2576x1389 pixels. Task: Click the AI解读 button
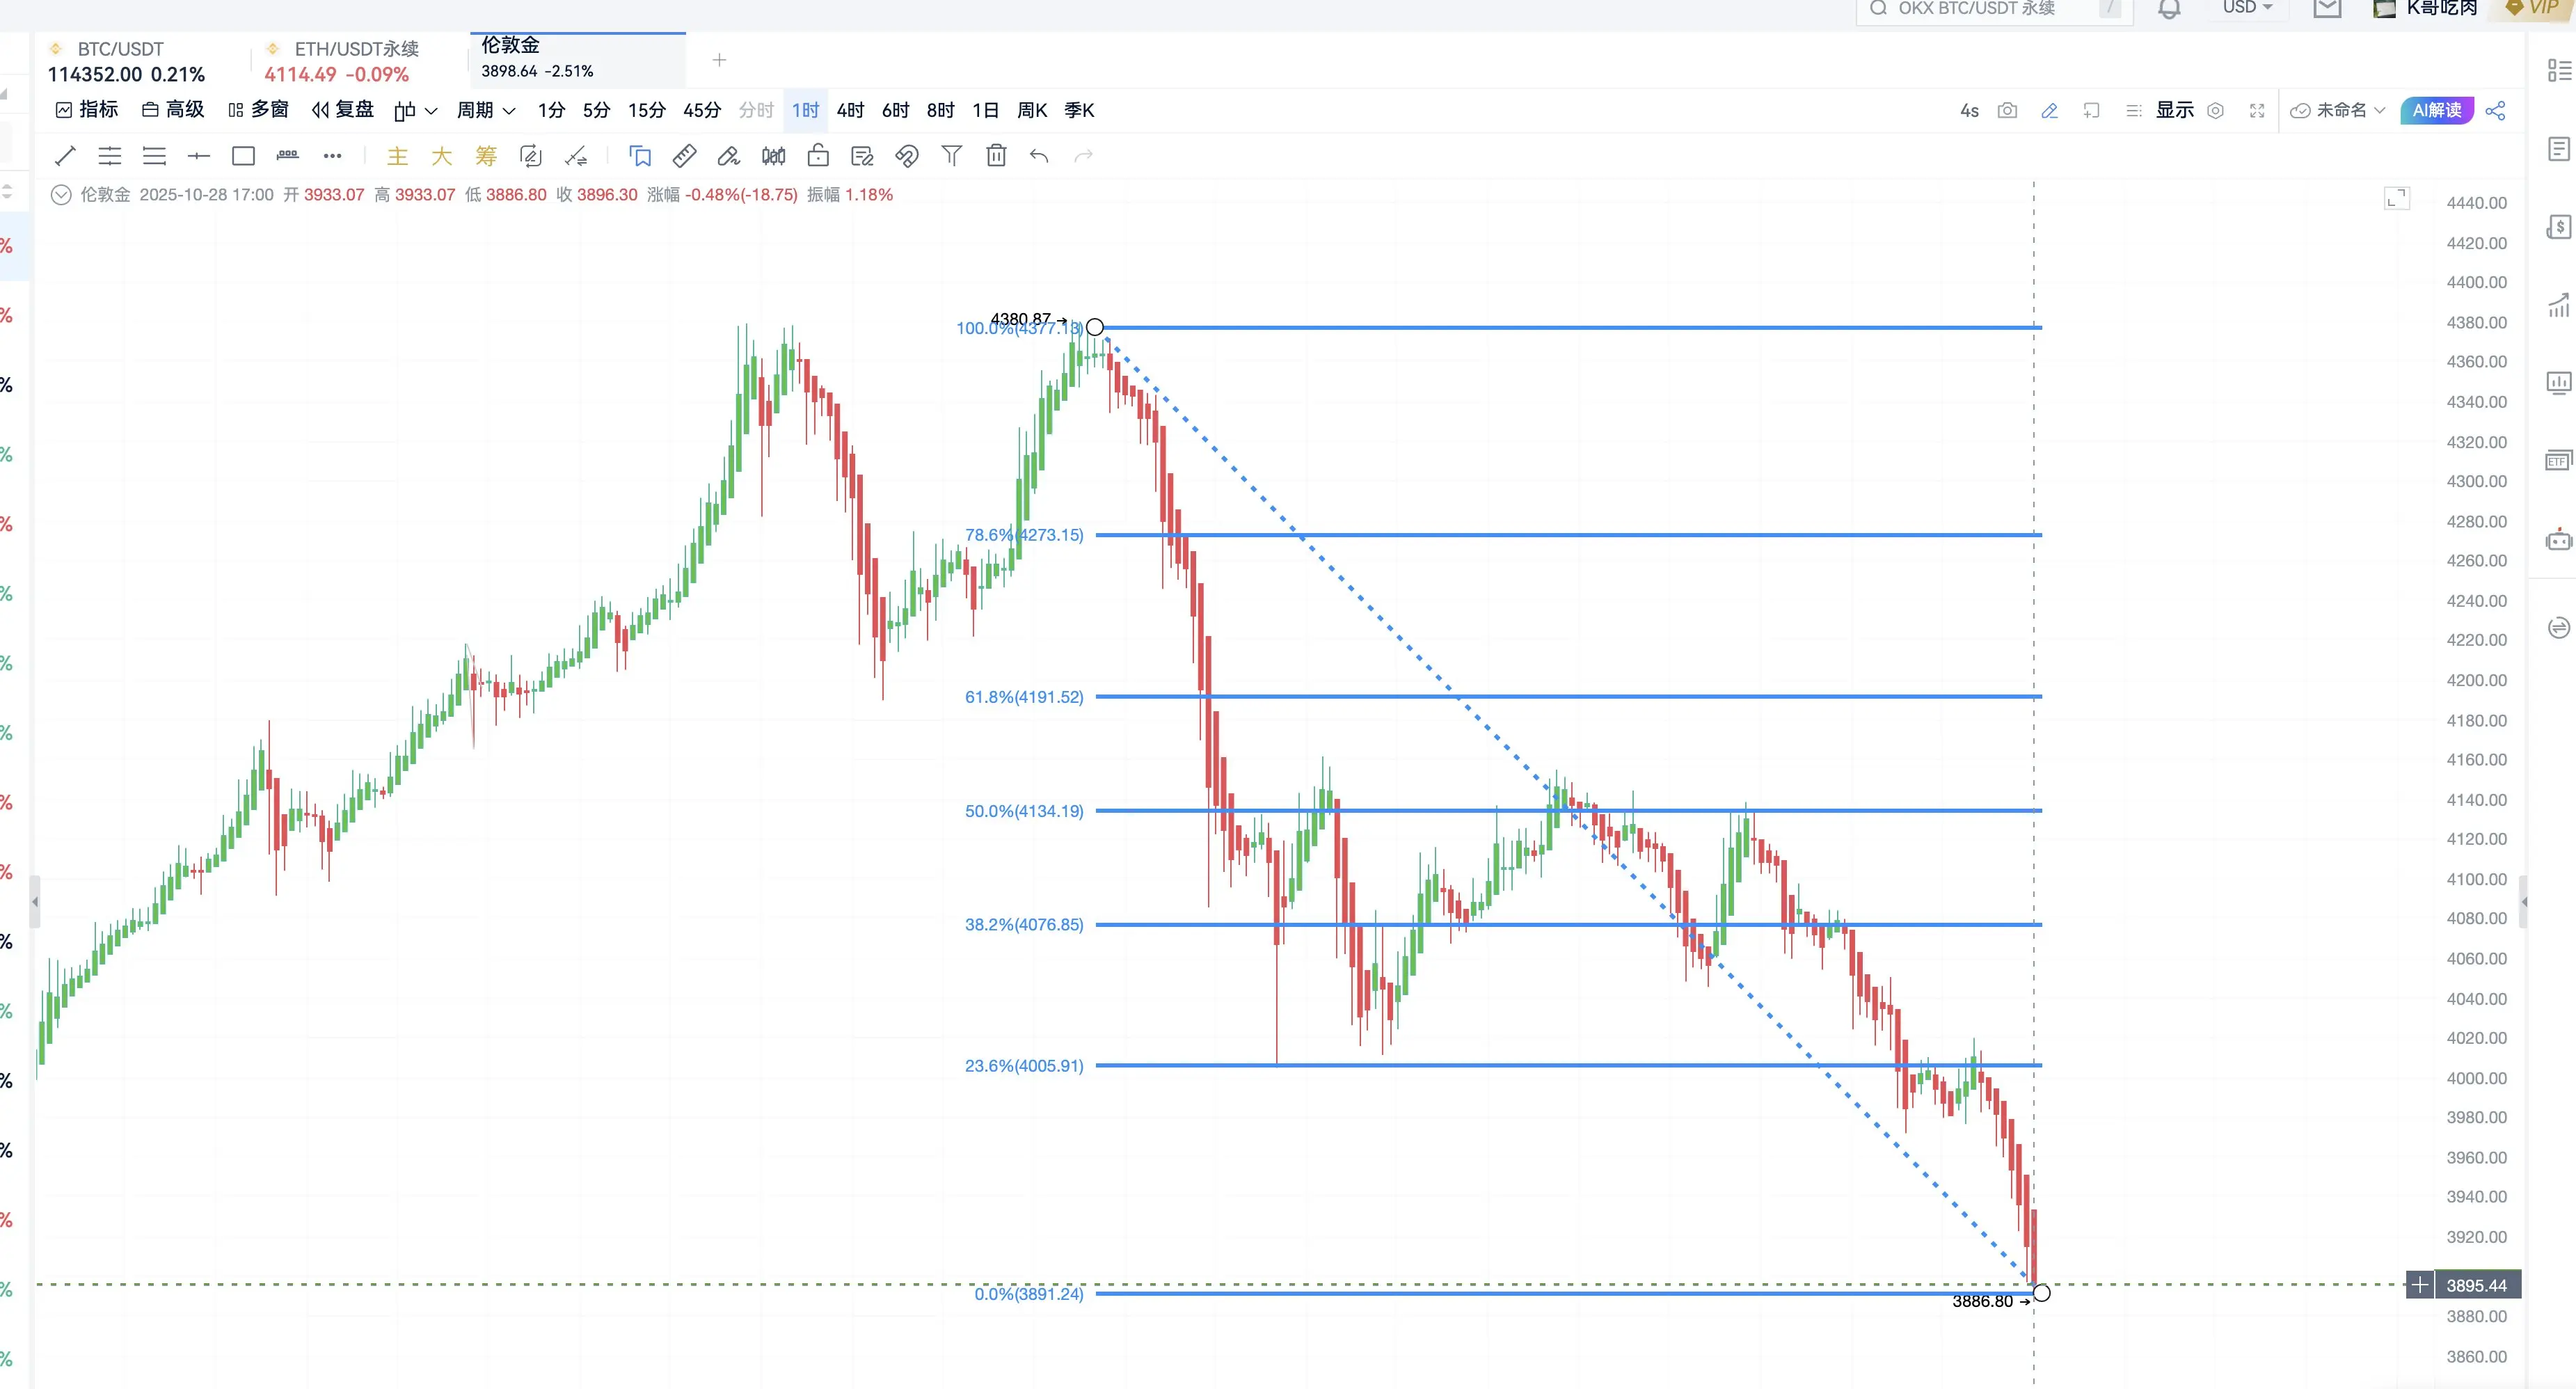2436,111
